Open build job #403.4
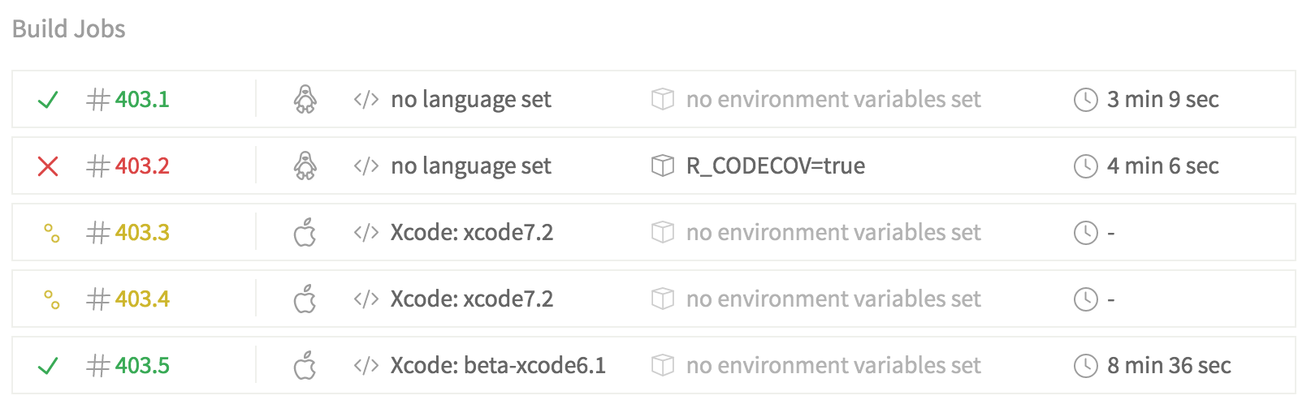This screenshot has height=417, width=1311. coord(141,299)
